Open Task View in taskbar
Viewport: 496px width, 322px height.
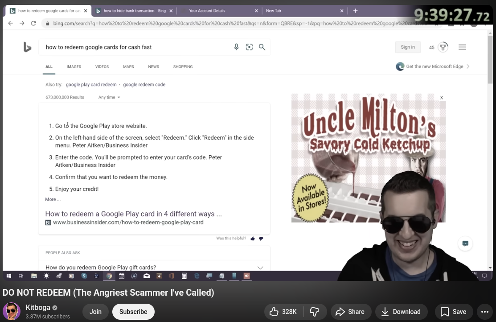(x=21, y=276)
